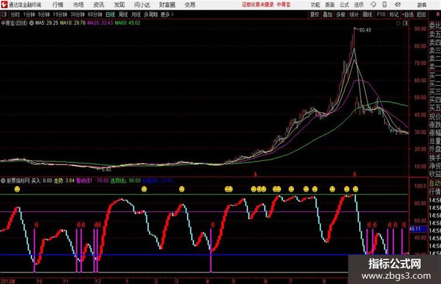Viewport: 441px width, 284px height.
Task: Click the 游客 user account label
Action: (x=421, y=5)
